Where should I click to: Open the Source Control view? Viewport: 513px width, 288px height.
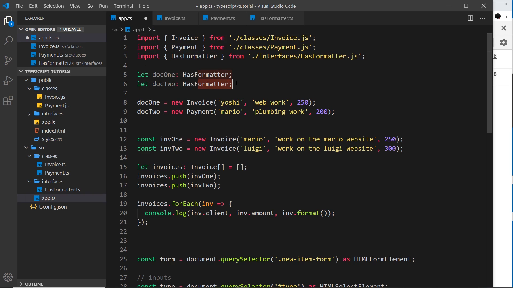(9, 60)
